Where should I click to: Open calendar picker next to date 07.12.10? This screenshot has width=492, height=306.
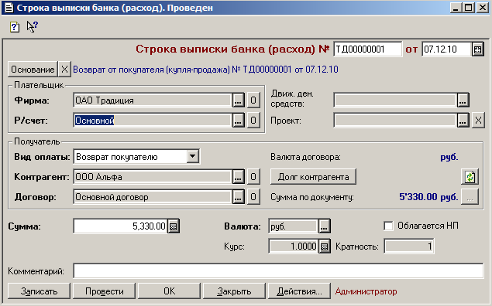point(477,49)
